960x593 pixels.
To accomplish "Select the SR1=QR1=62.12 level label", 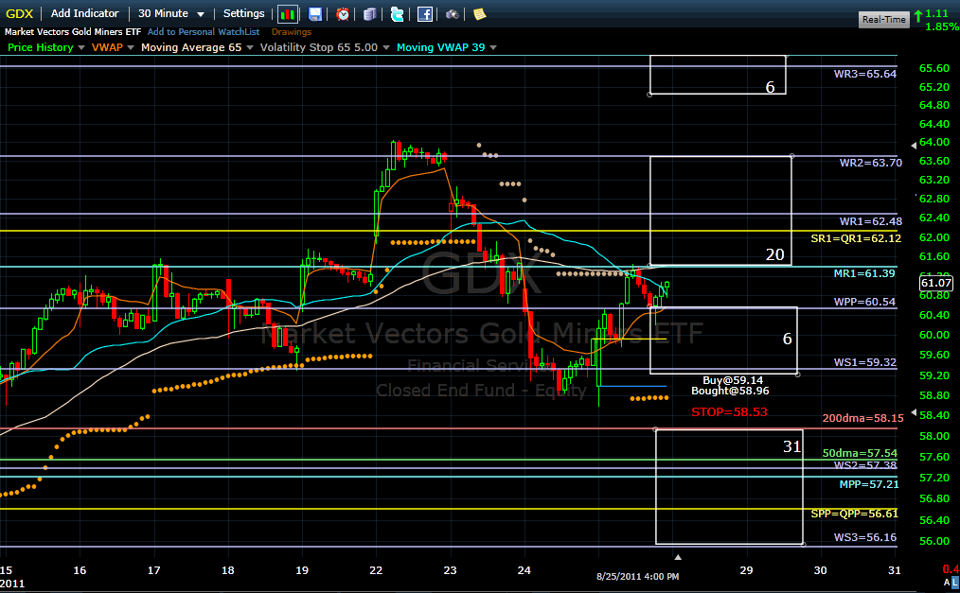I will coord(856,238).
